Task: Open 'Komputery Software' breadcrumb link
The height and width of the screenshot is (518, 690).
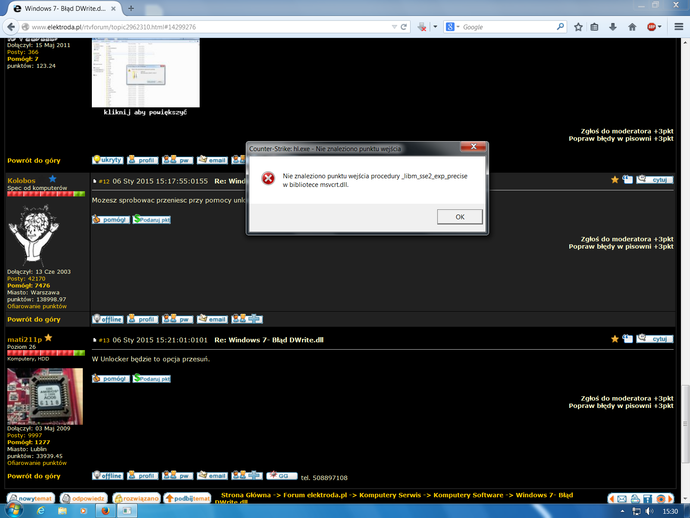Action: click(x=468, y=495)
